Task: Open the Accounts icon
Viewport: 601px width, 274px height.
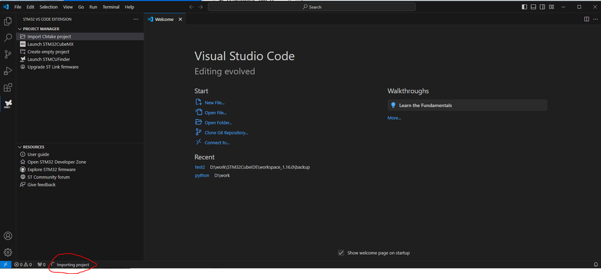Action: (x=8, y=236)
